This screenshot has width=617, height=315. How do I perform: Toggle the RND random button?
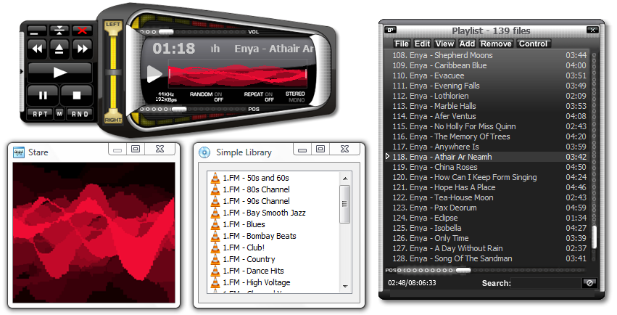pyautogui.click(x=80, y=114)
